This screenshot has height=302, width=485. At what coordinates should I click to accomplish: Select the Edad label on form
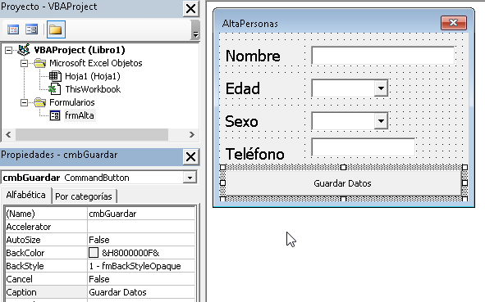[x=243, y=89]
